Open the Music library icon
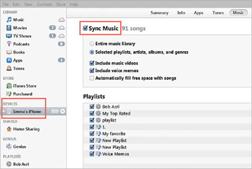 coord(9,20)
